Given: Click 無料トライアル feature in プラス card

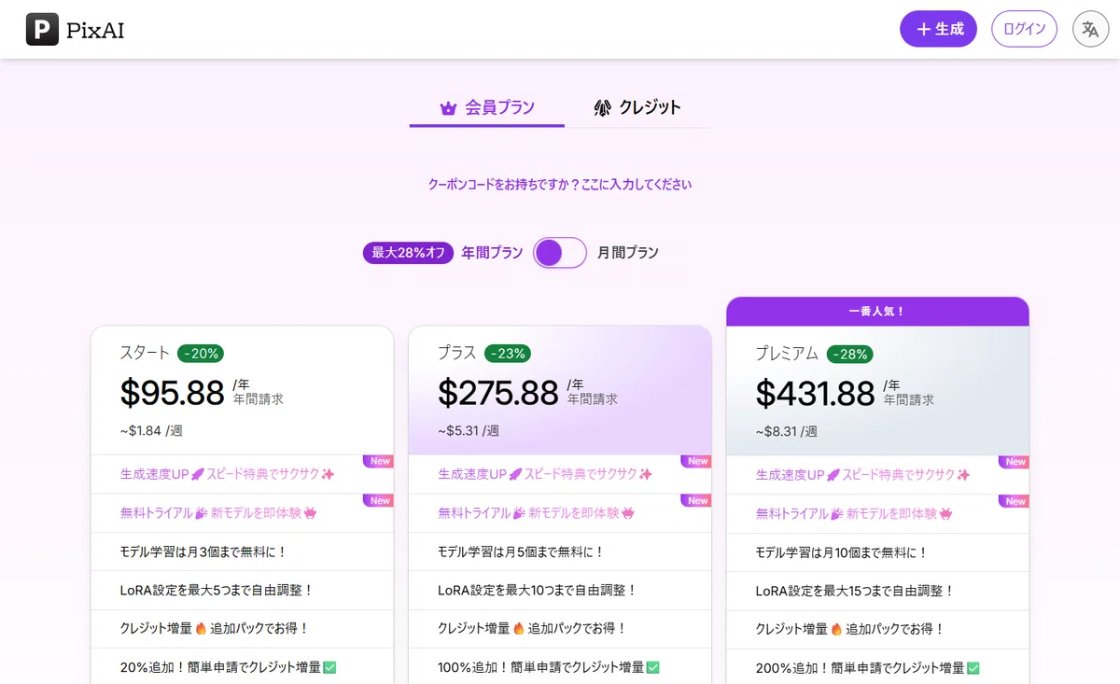Looking at the screenshot, I should click(537, 513).
